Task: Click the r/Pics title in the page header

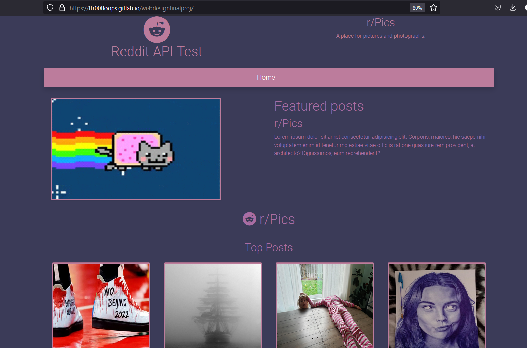Action: (380, 22)
